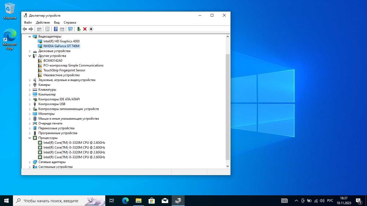This screenshot has width=367, height=206.
Task: Expand the Контроллеры USB category
Action: point(30,104)
